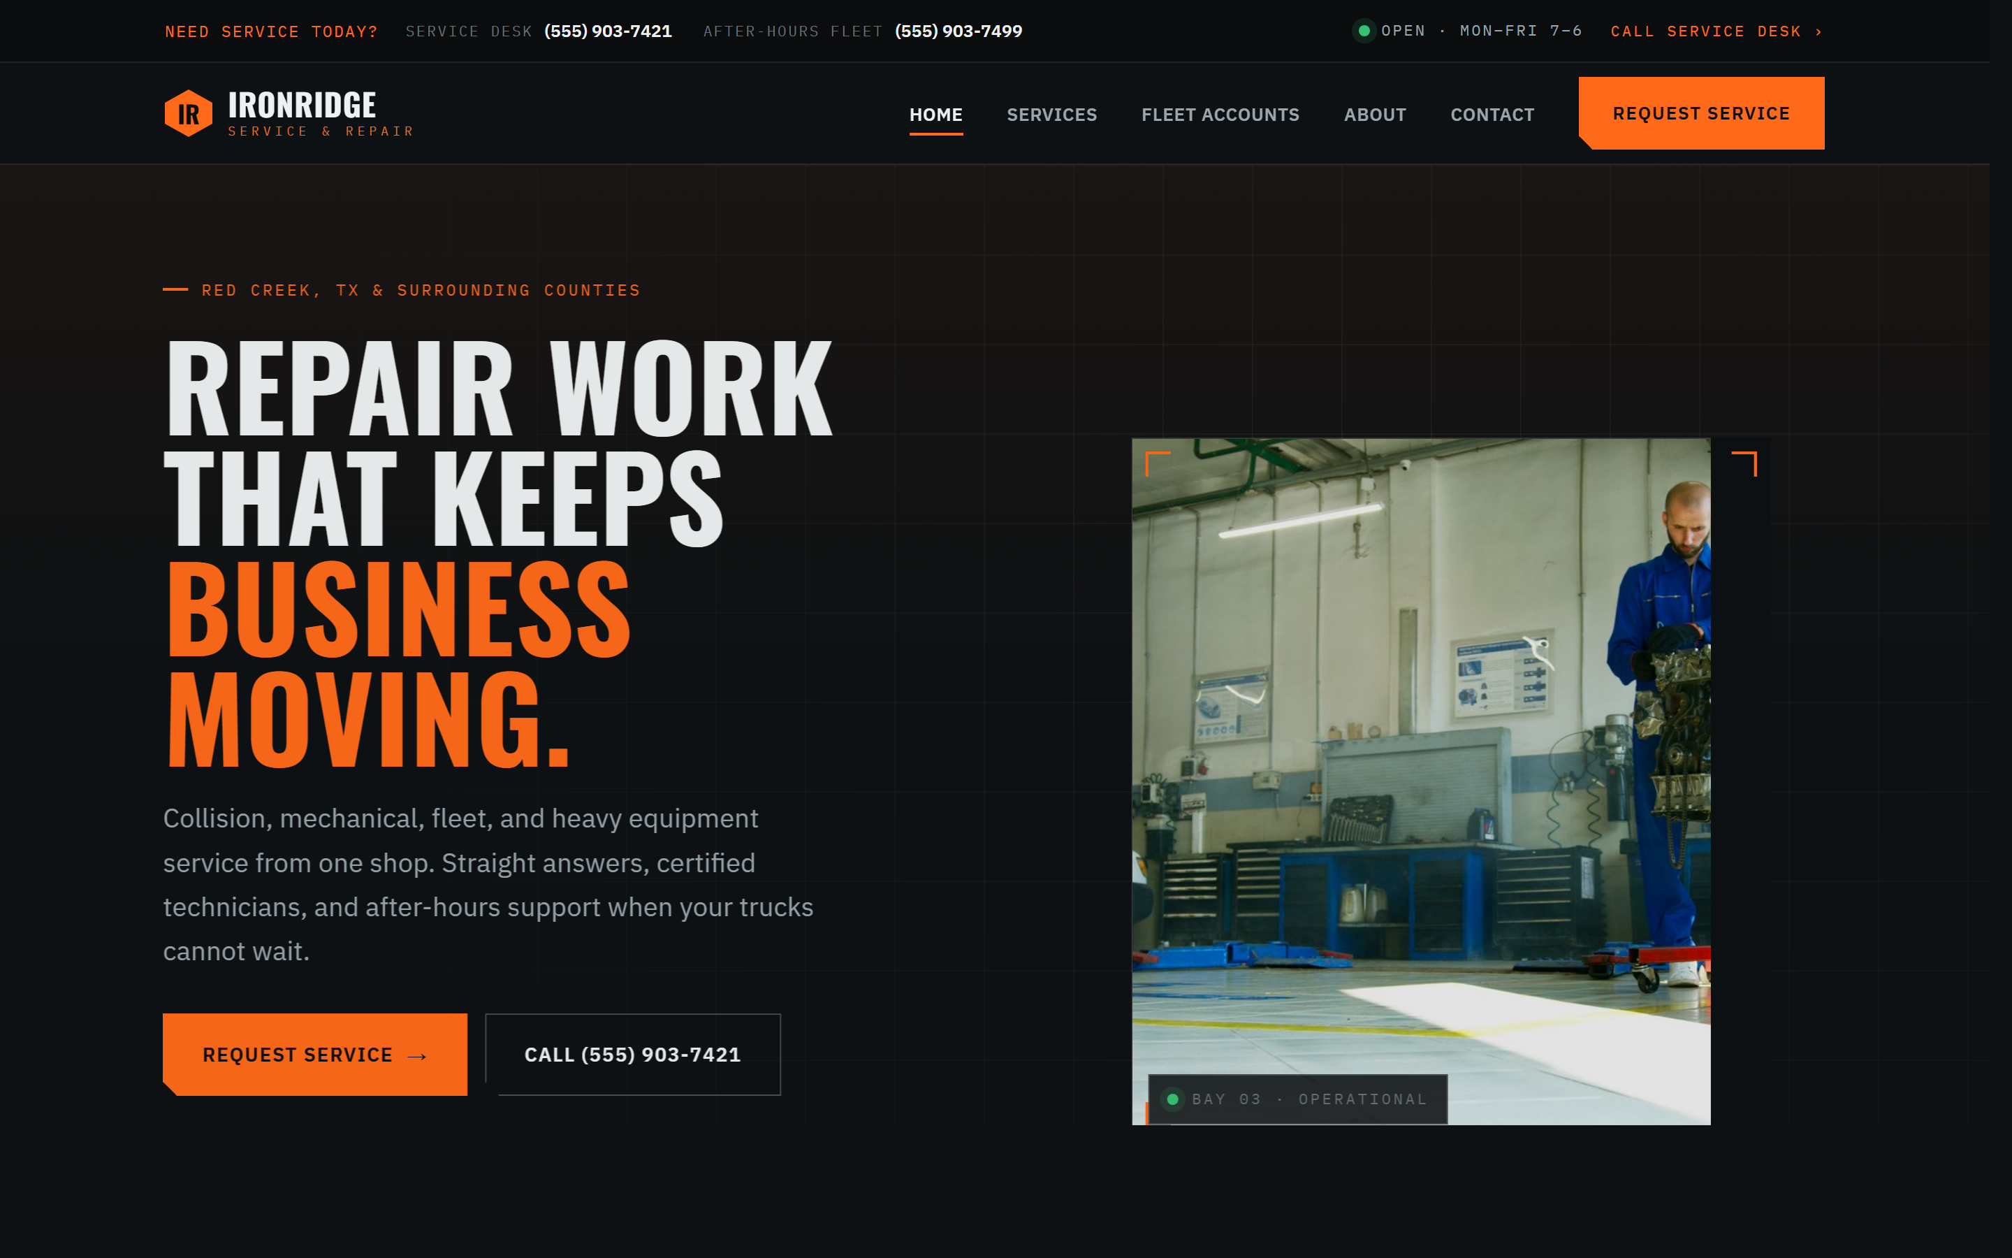Click the Service Desk label in top bar

[x=468, y=31]
